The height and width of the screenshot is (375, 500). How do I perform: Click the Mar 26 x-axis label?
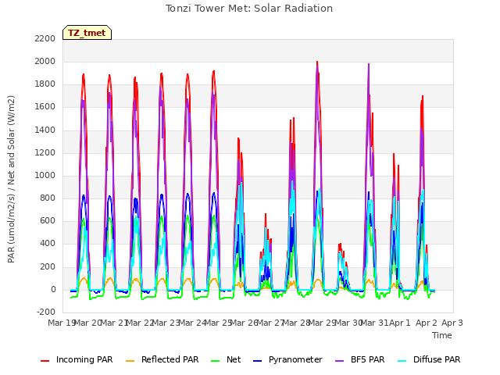click(x=244, y=323)
